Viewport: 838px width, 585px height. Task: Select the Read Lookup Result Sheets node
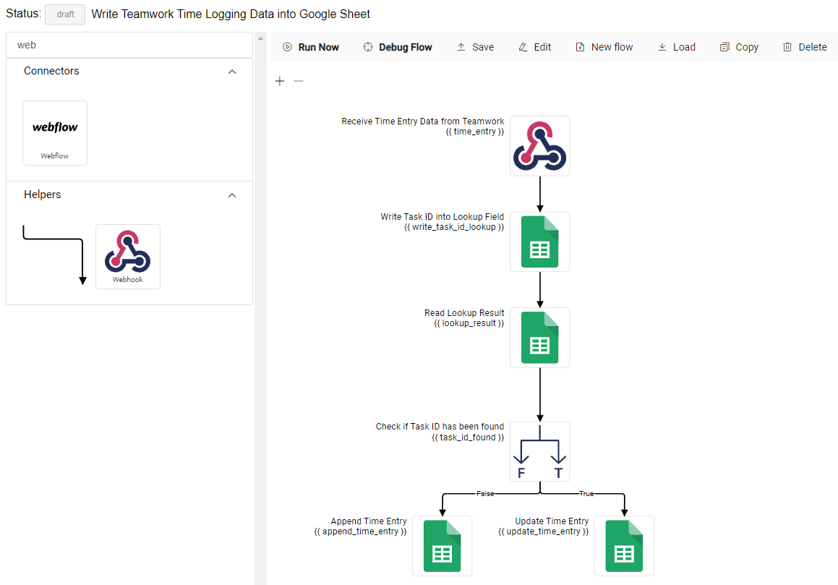540,338
